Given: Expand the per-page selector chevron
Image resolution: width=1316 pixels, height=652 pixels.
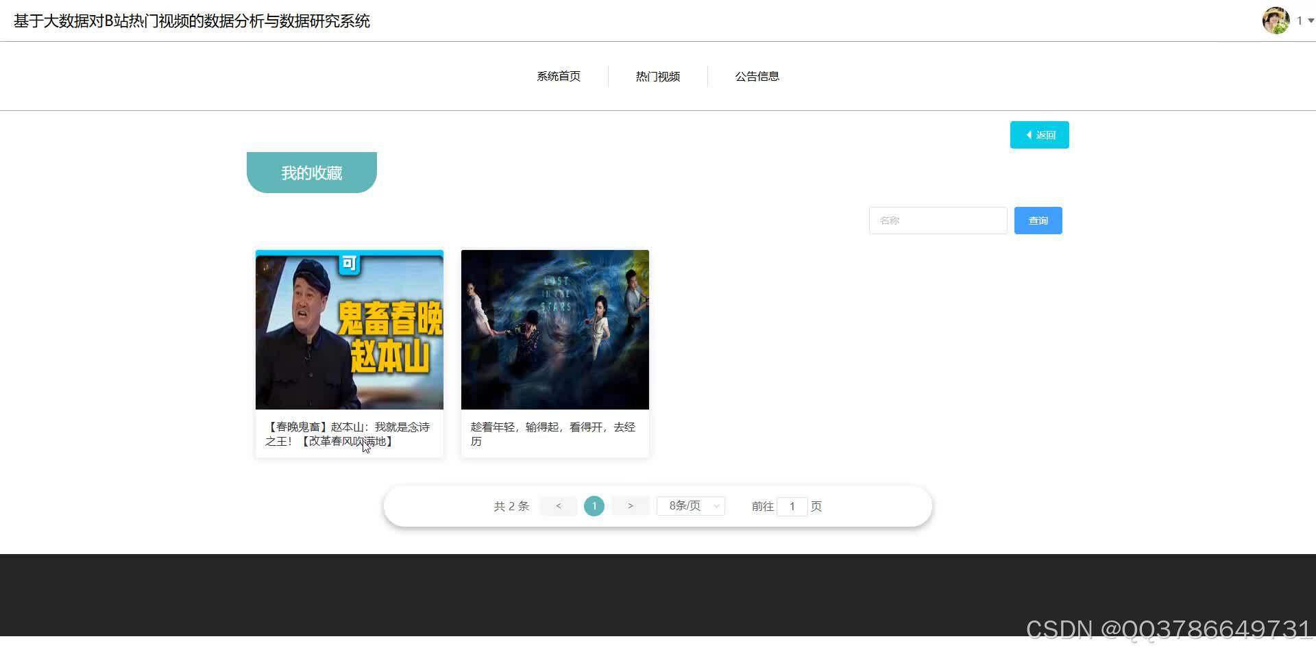Looking at the screenshot, I should tap(716, 505).
